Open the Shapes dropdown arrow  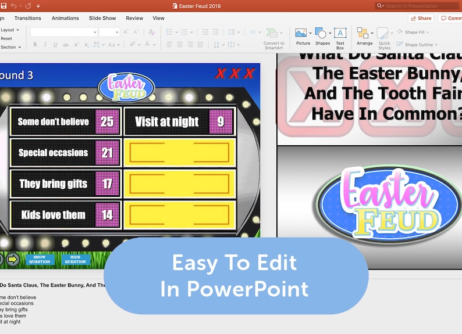[x=330, y=33]
